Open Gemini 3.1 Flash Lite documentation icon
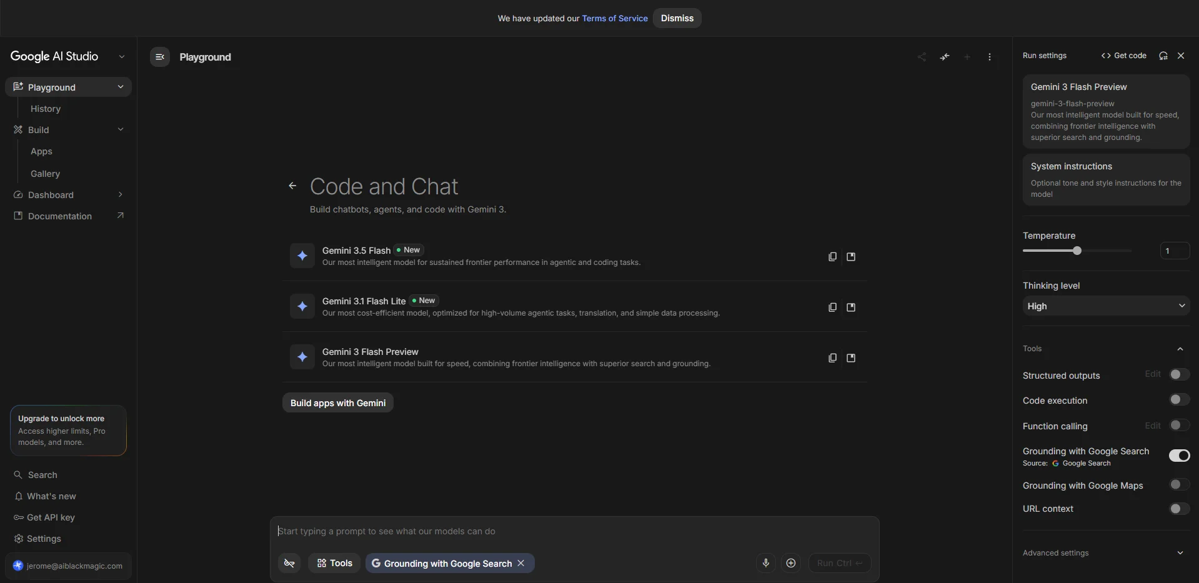1199x583 pixels. pyautogui.click(x=851, y=307)
